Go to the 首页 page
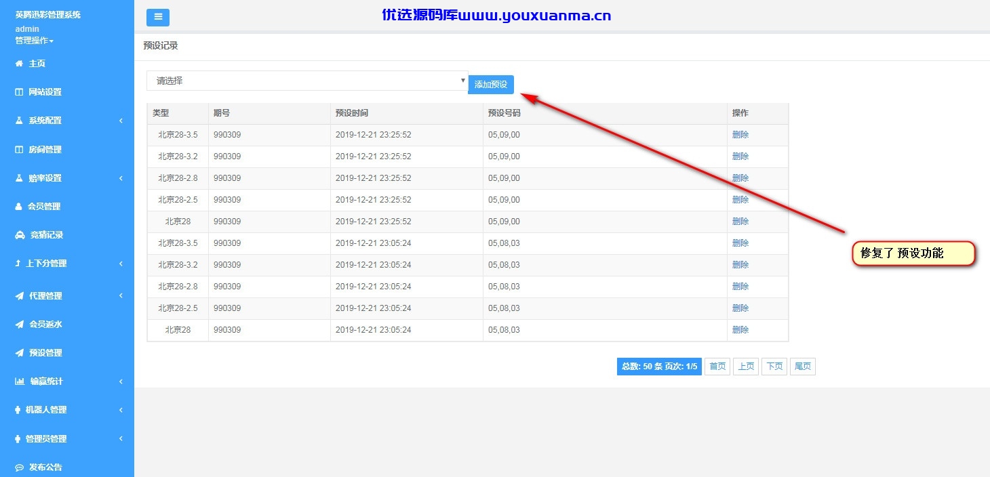Viewport: 990px width, 477px height. pyautogui.click(x=717, y=367)
